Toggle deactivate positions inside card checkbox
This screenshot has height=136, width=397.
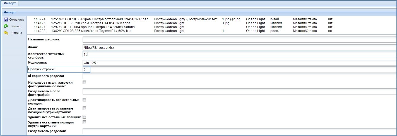[85, 108]
